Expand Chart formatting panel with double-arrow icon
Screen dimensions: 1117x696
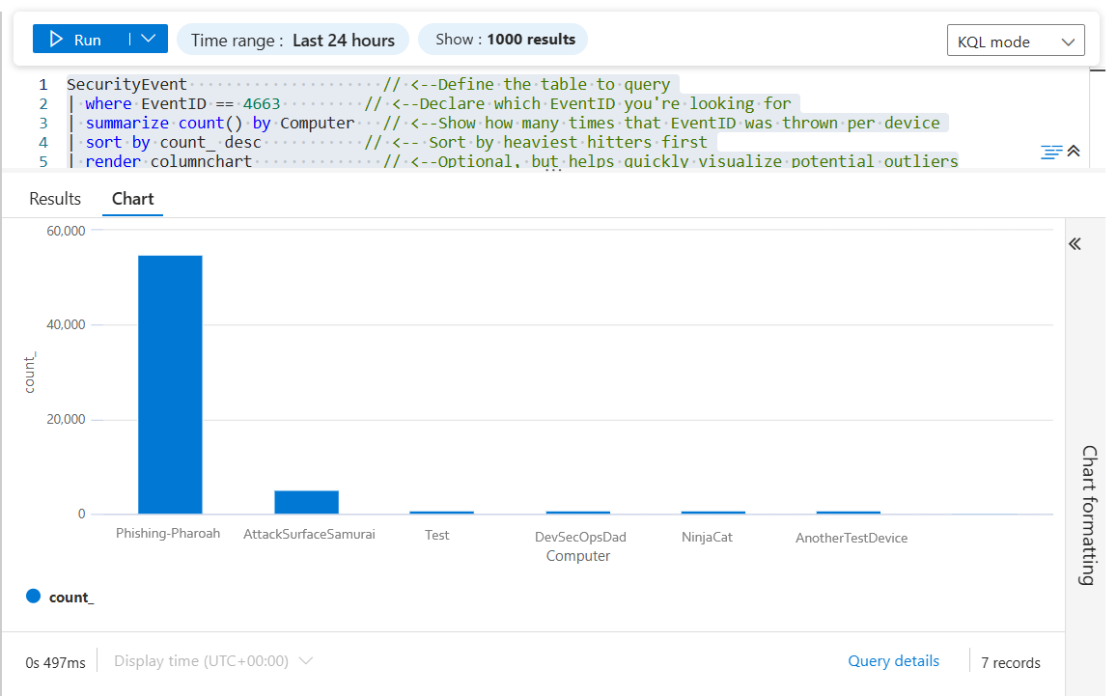point(1075,243)
